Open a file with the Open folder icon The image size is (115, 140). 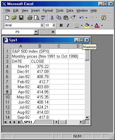click(14, 18)
